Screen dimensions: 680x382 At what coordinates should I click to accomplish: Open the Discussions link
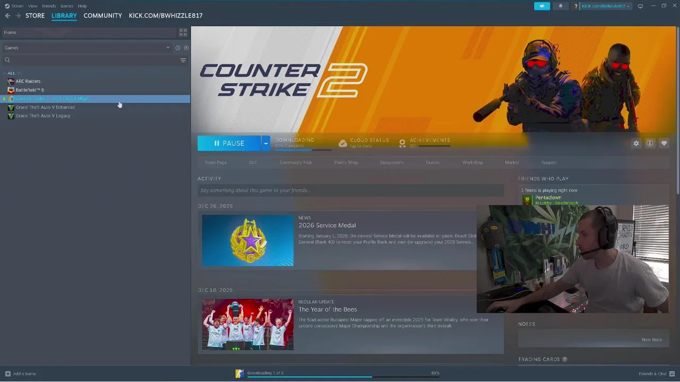tap(392, 162)
